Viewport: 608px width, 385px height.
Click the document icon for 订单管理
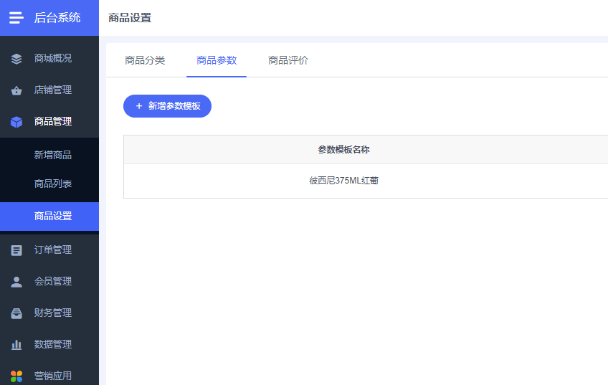tap(16, 250)
